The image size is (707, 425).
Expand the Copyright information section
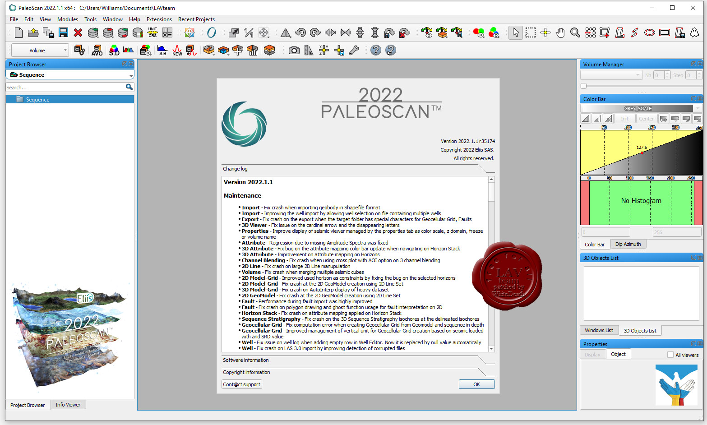coord(358,372)
